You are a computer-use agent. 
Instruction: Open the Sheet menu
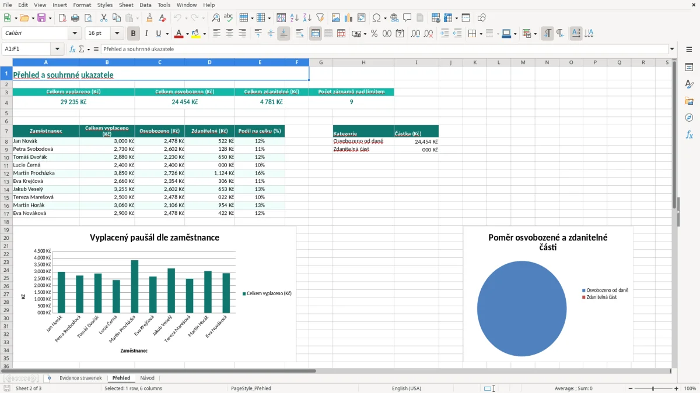click(126, 5)
